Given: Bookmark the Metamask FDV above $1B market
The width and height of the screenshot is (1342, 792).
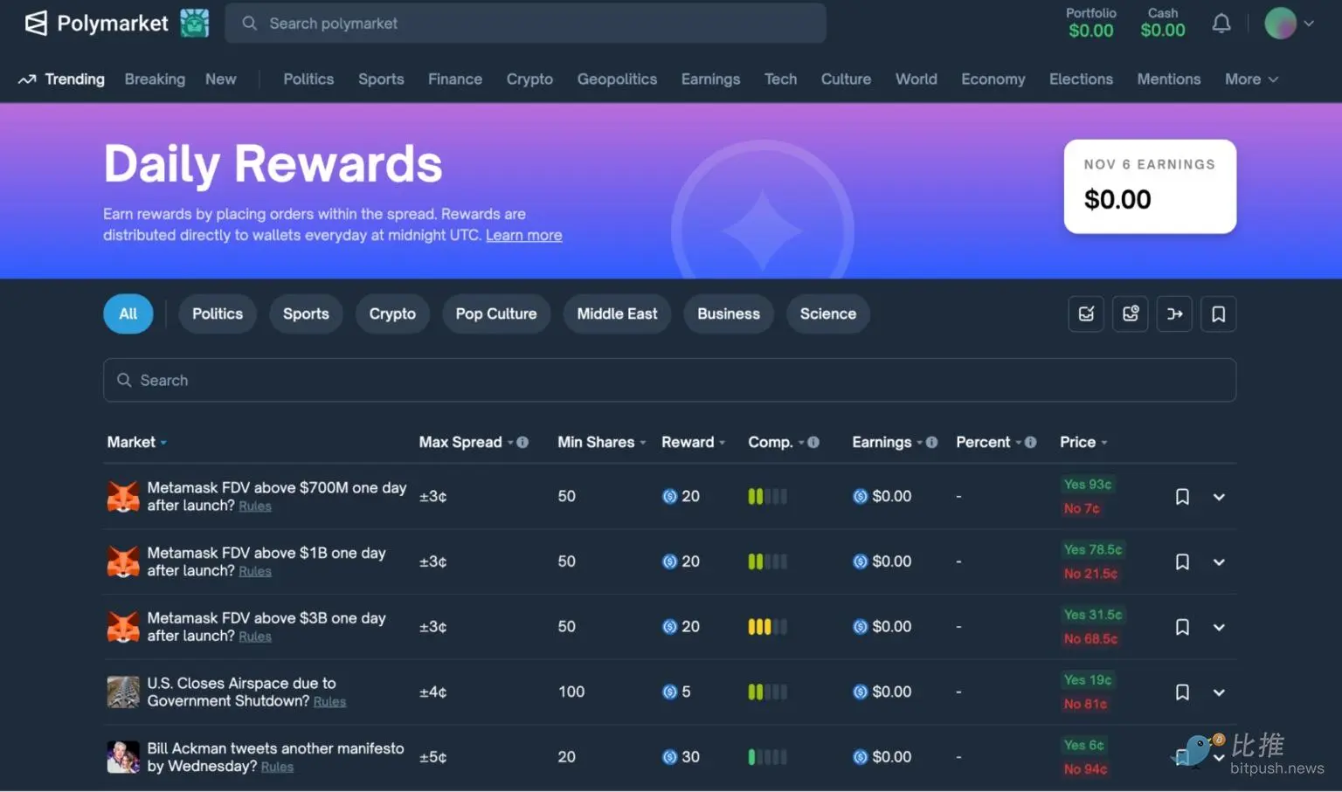Looking at the screenshot, I should pos(1182,562).
